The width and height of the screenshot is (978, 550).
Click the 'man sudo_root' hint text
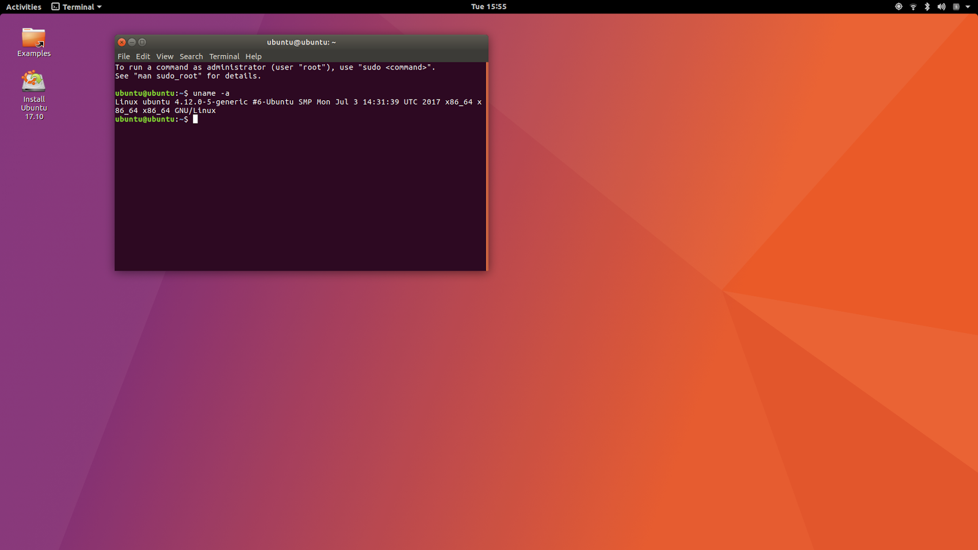click(x=167, y=76)
